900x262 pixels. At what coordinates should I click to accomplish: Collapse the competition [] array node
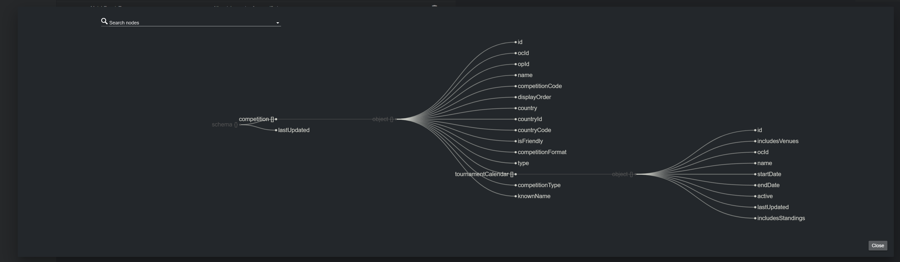tap(276, 119)
